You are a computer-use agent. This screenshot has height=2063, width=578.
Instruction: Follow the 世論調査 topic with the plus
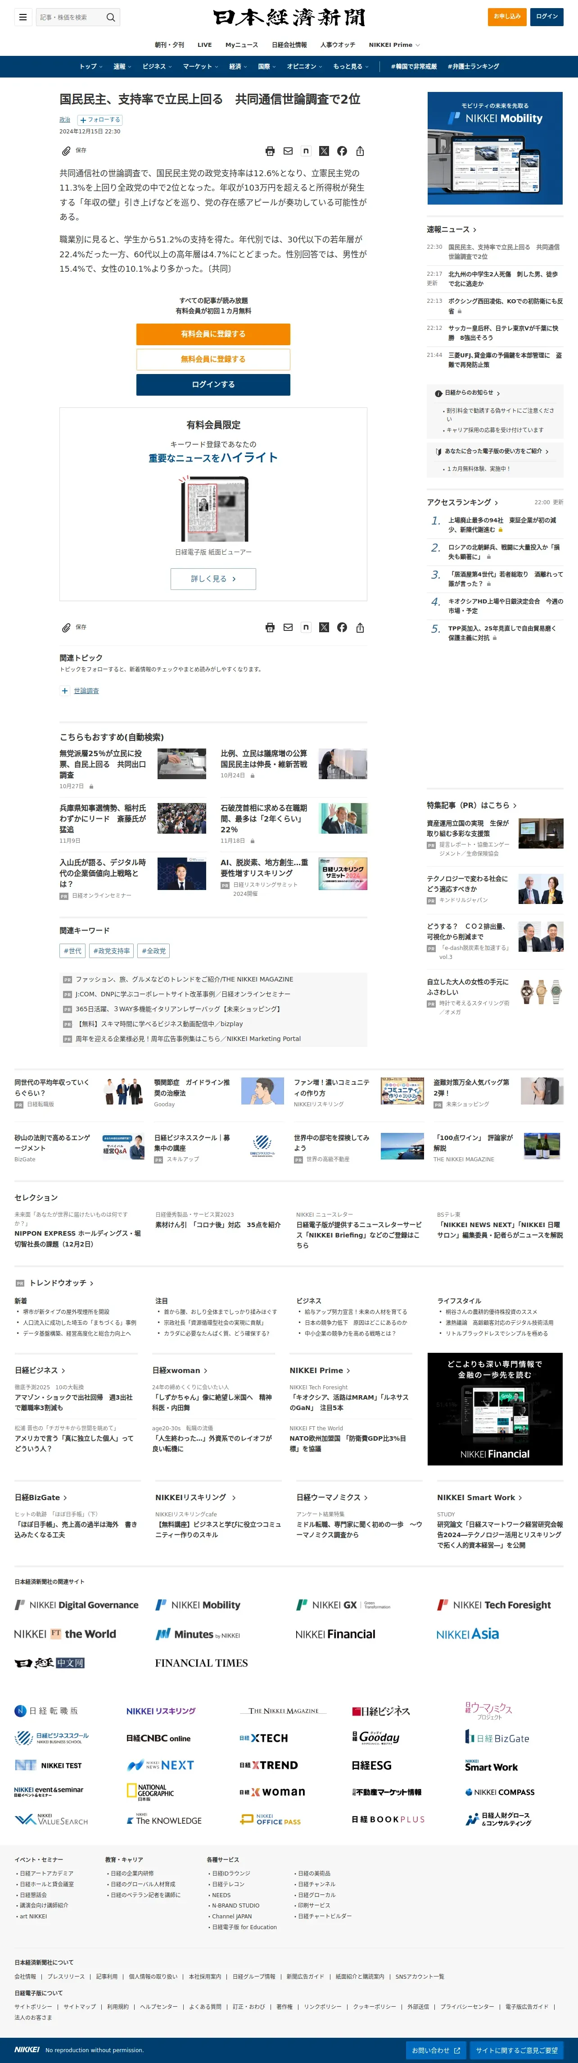click(65, 691)
